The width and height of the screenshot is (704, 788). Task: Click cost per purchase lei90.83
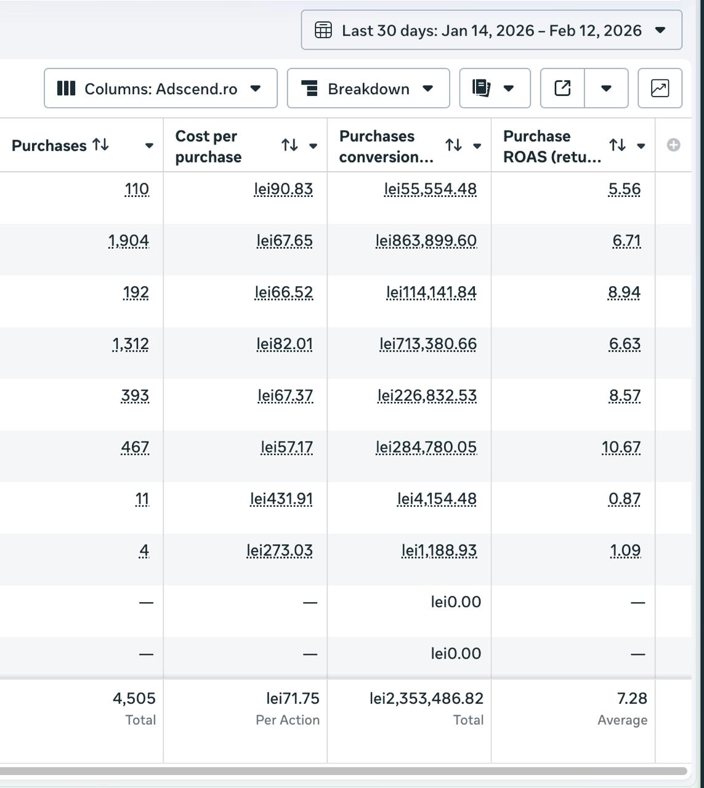(283, 189)
